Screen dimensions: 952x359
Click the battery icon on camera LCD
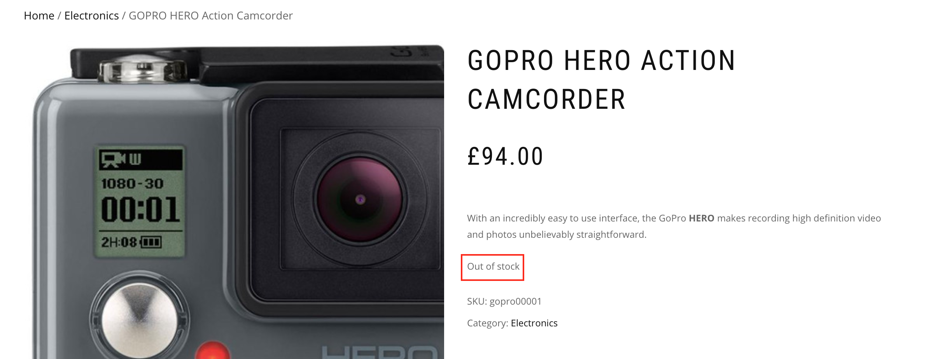151,242
